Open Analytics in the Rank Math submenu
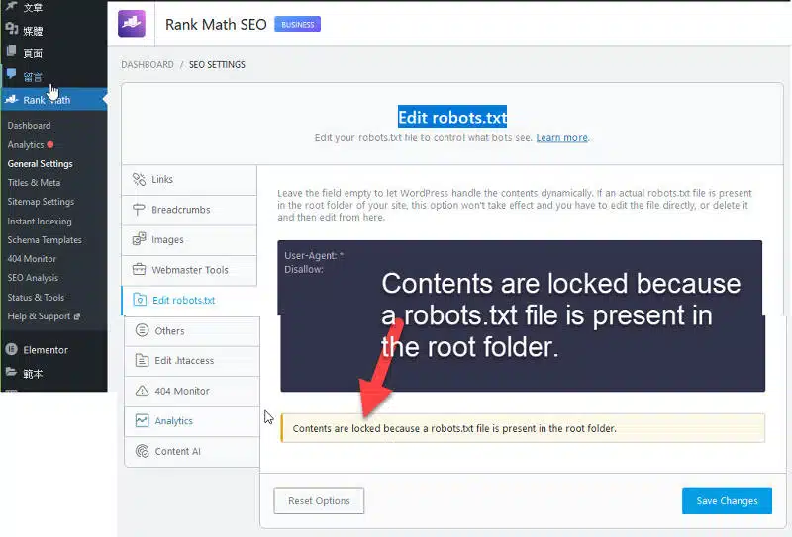Screen dimensions: 792x537 26,144
